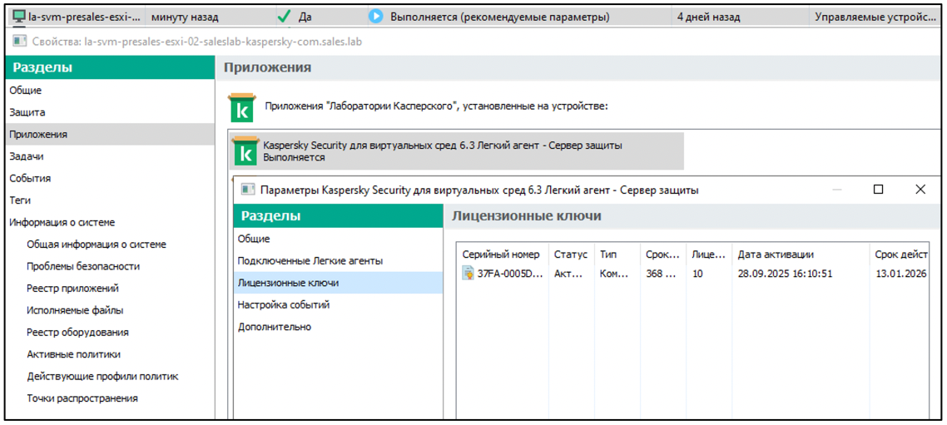Screen dimensions: 947x425
Task: Click the blue play icon beside Выполняется status
Action: (x=376, y=17)
